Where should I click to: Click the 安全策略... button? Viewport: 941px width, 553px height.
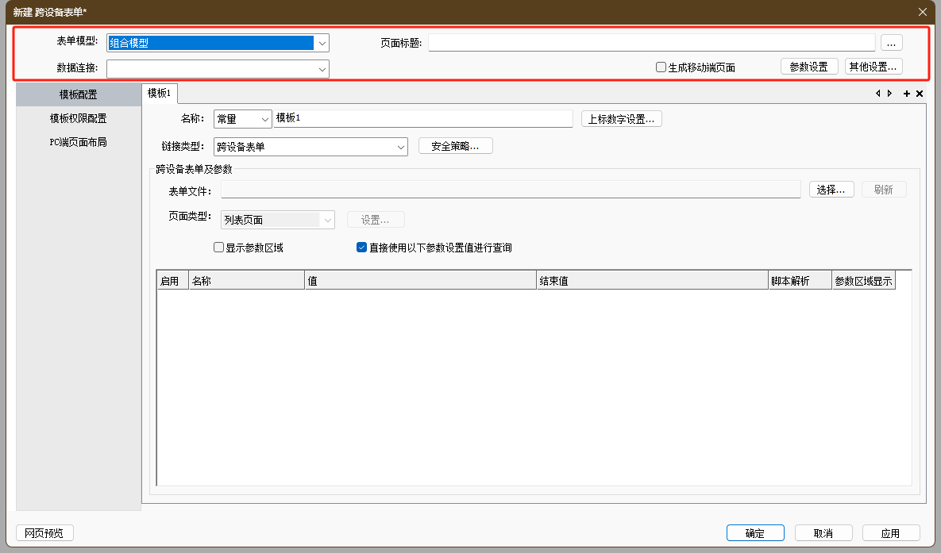coord(455,146)
